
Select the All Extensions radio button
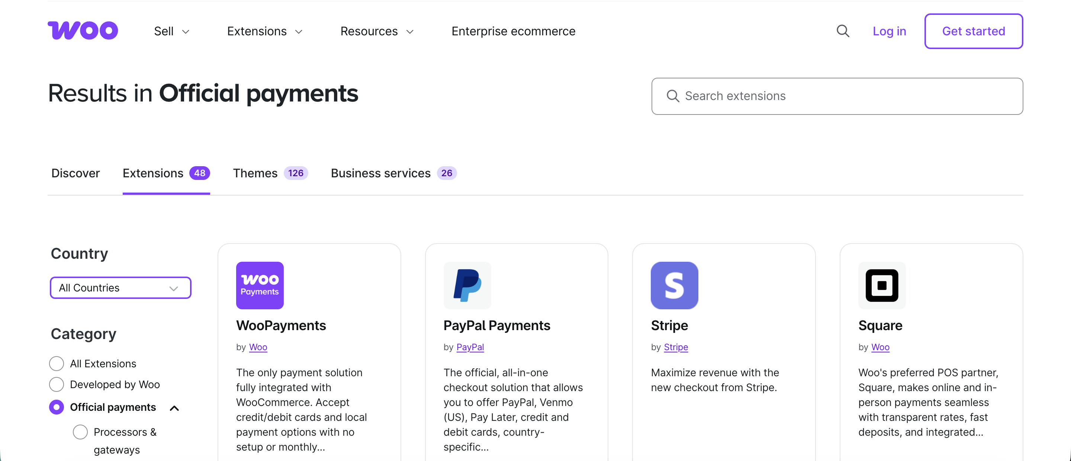[x=57, y=363]
